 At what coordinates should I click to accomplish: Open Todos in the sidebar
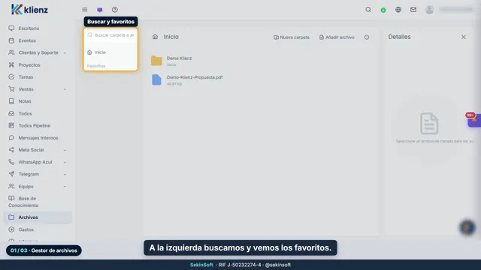coord(38,113)
